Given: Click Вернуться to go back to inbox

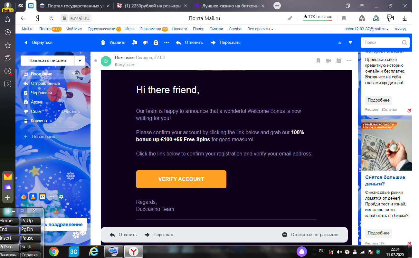Looking at the screenshot, I should 38,43.
